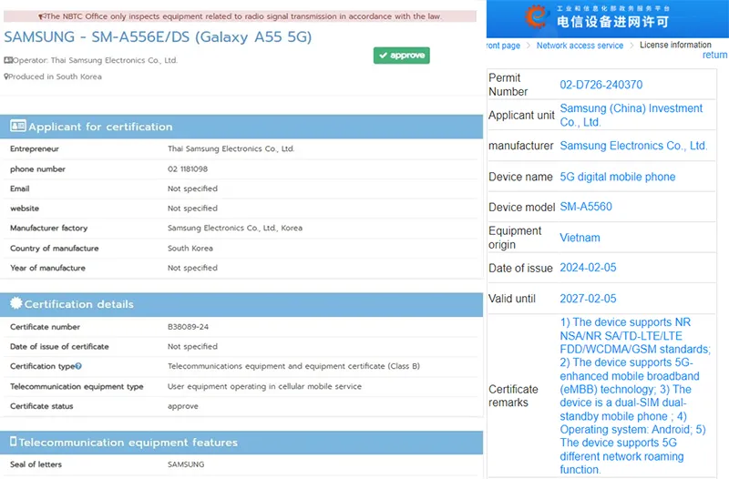Click the Email Not specified value
The width and height of the screenshot is (729, 479).
tap(192, 189)
